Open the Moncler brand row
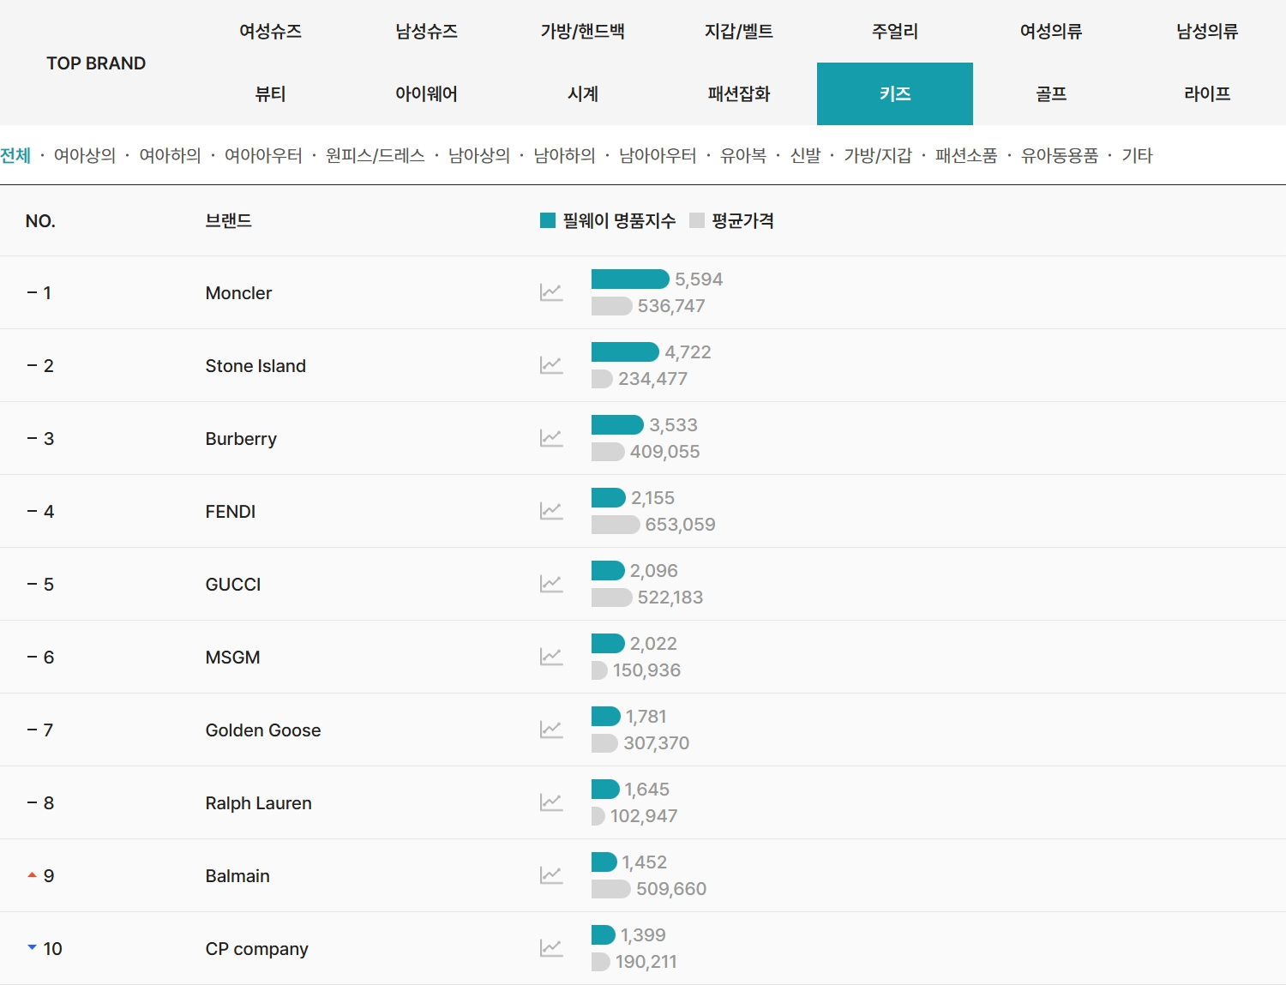Screen dimensions: 1286x985 click(x=643, y=292)
